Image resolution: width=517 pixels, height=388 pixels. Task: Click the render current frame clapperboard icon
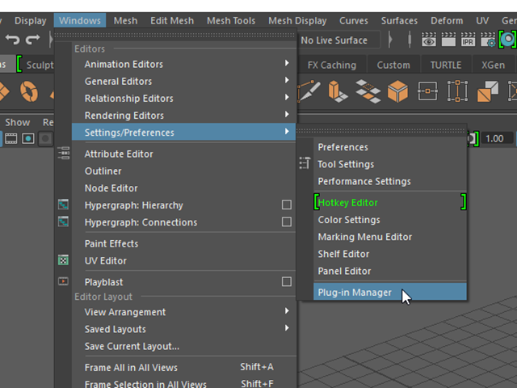[448, 40]
